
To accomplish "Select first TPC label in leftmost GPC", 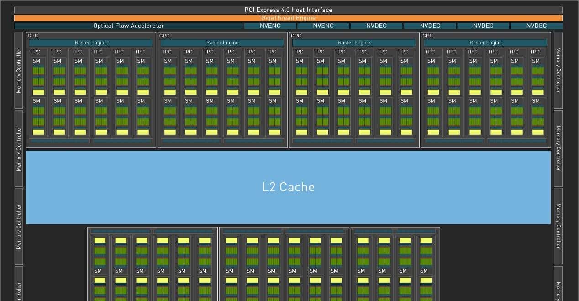I will point(35,52).
